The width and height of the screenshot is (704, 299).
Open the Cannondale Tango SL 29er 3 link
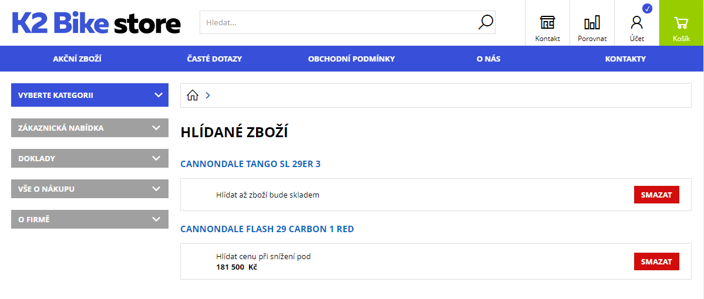250,164
